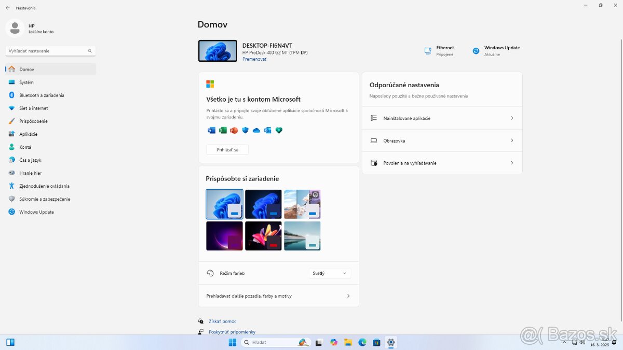
Task: Click the Vyhľadať nastavenie search field
Action: [x=47, y=51]
